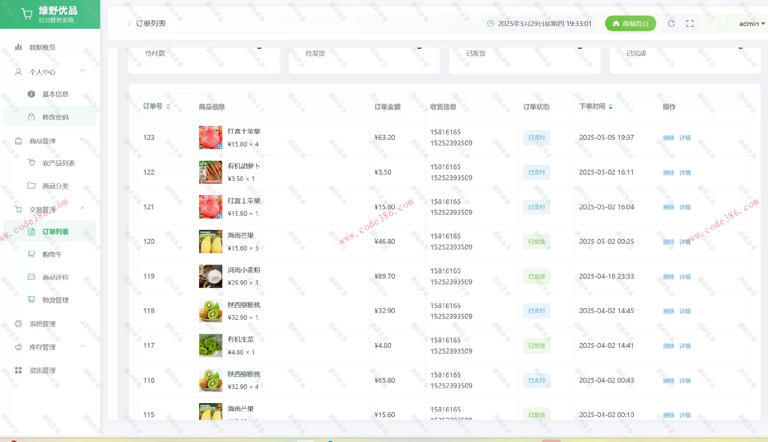Toggle the 已支付 status badge on order 123
Viewport: 768px width, 442px height.
536,137
